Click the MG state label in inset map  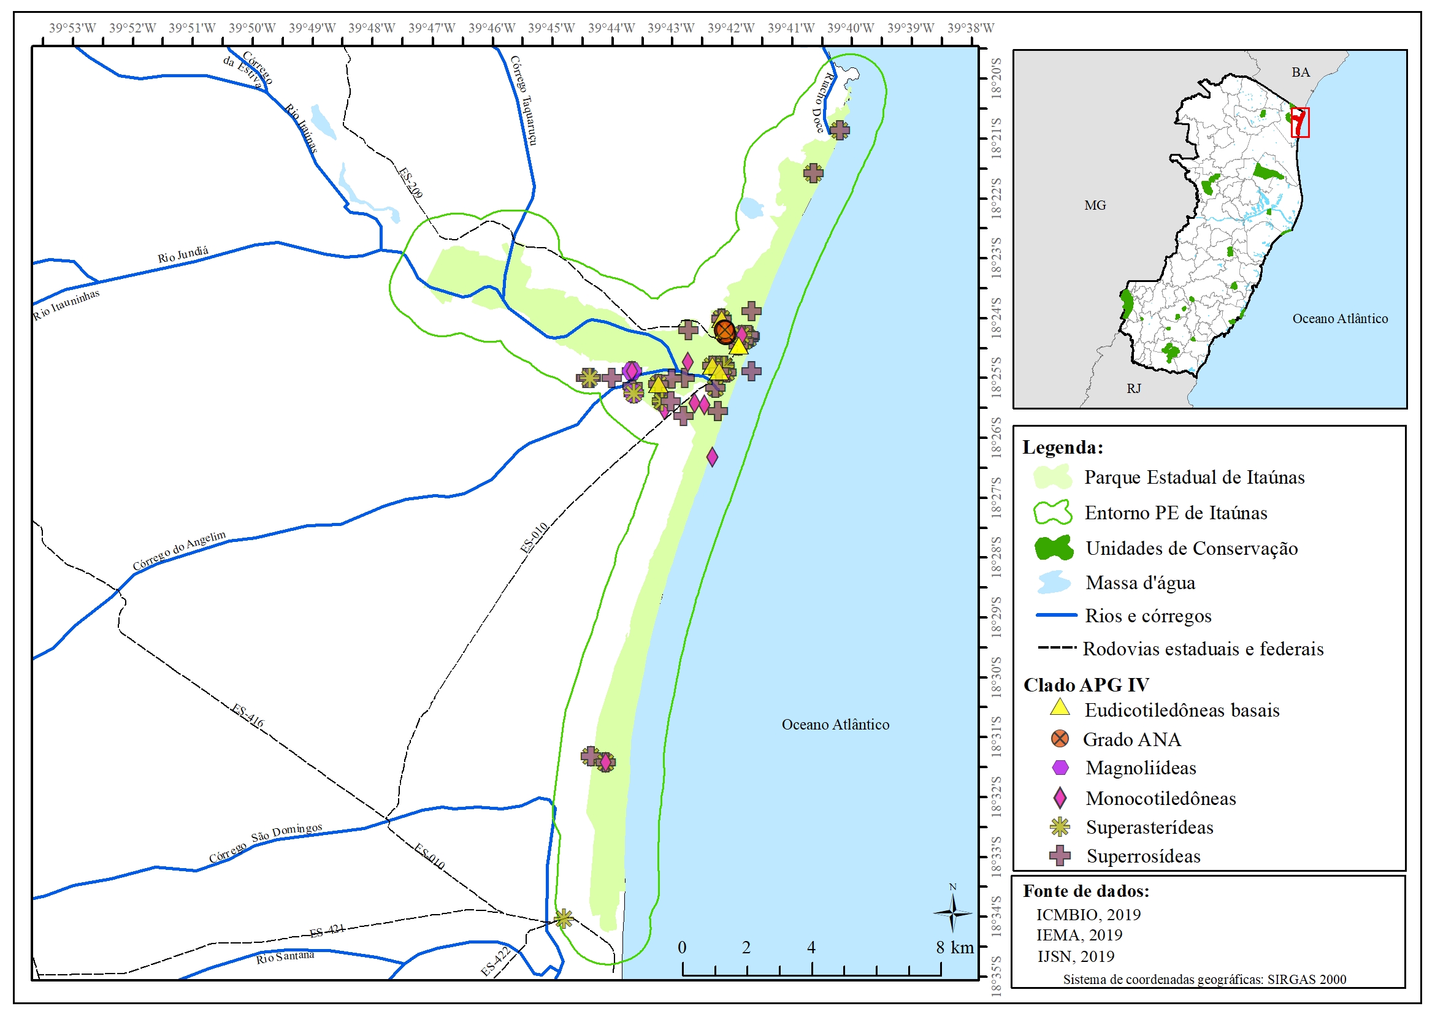(1095, 205)
